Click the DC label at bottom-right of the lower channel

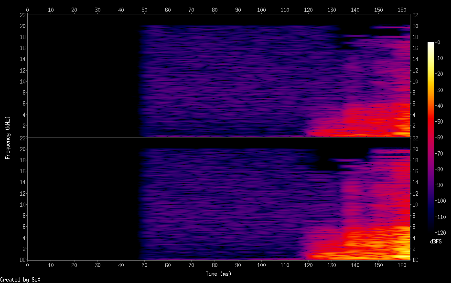pyautogui.click(x=416, y=260)
